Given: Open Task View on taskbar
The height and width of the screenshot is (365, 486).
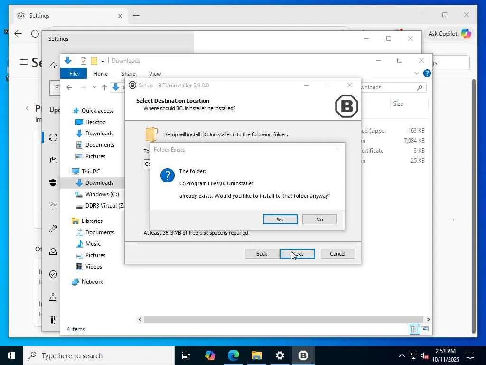Looking at the screenshot, I should (186, 355).
